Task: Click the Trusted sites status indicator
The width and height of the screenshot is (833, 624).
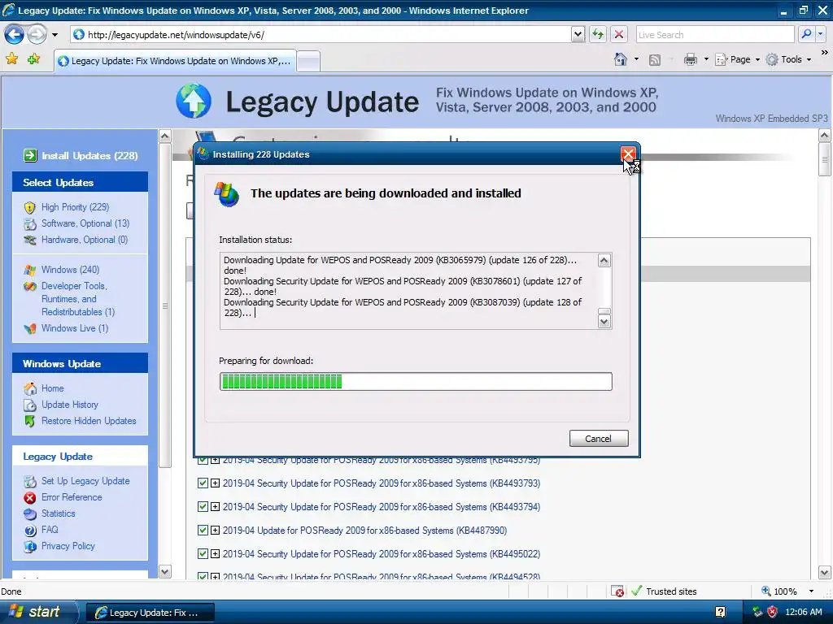Action: pos(664,591)
